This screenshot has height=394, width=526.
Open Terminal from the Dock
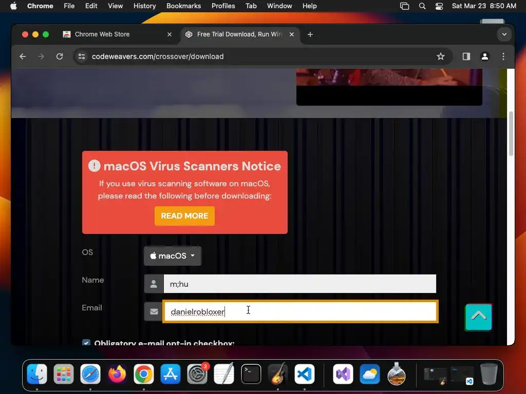251,373
